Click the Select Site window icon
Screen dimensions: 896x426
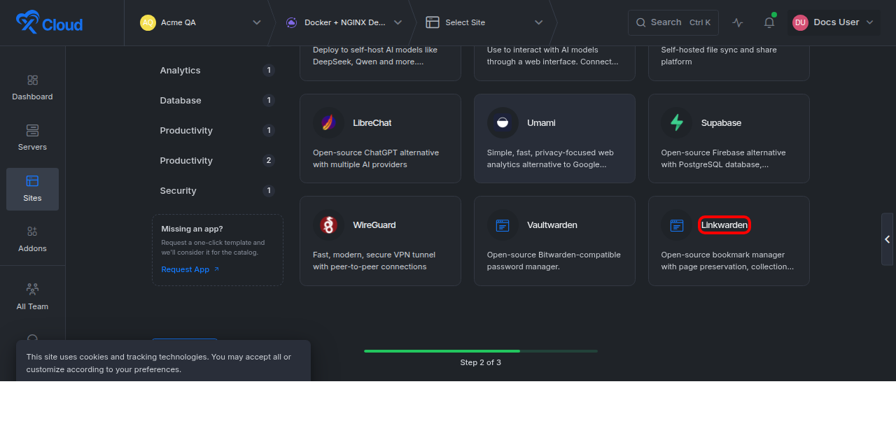(433, 22)
